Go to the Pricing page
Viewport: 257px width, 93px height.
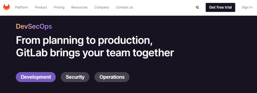point(59,7)
